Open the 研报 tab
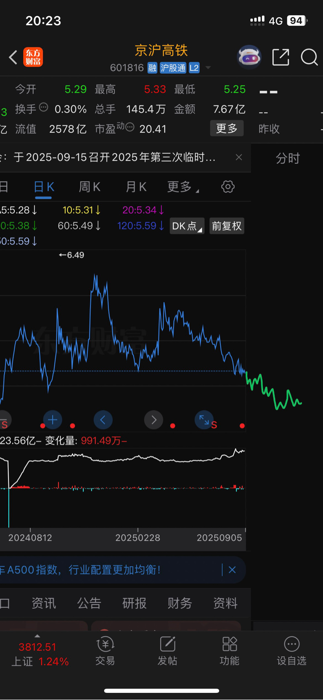The height and width of the screenshot is (700, 323). point(135,603)
